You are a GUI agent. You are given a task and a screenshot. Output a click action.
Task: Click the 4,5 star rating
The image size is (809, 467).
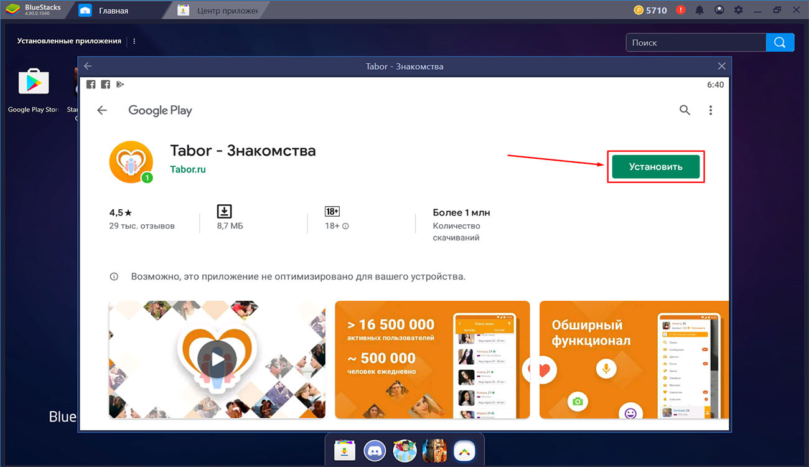coord(121,212)
